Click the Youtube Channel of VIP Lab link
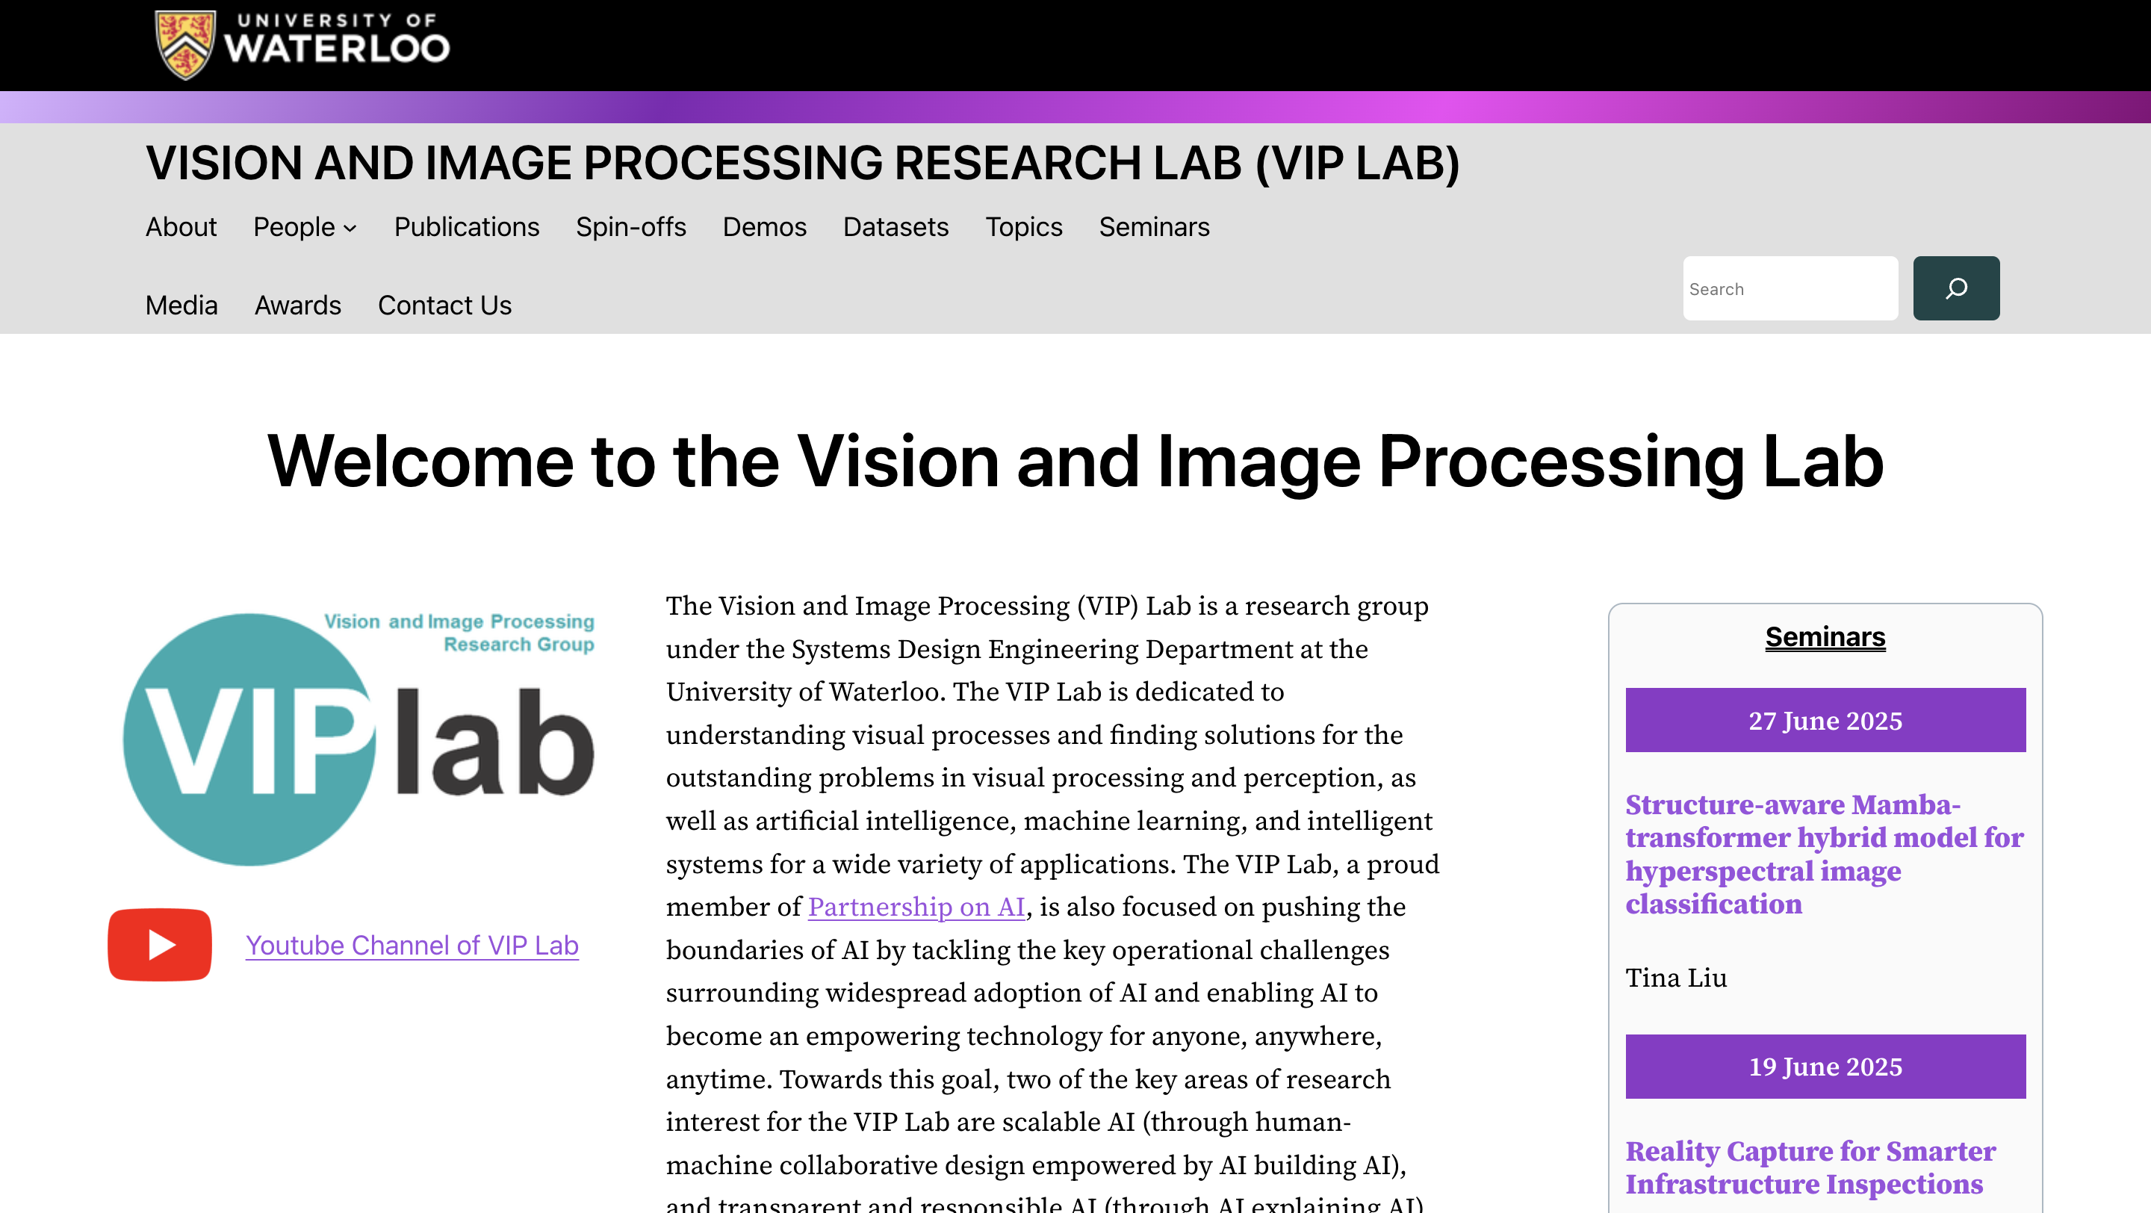This screenshot has height=1213, width=2151. click(x=412, y=945)
